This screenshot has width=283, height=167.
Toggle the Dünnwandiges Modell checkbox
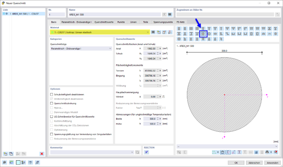click(52, 112)
